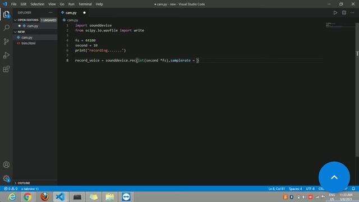Click Ln 8, Col 61 cursor position

point(277,189)
